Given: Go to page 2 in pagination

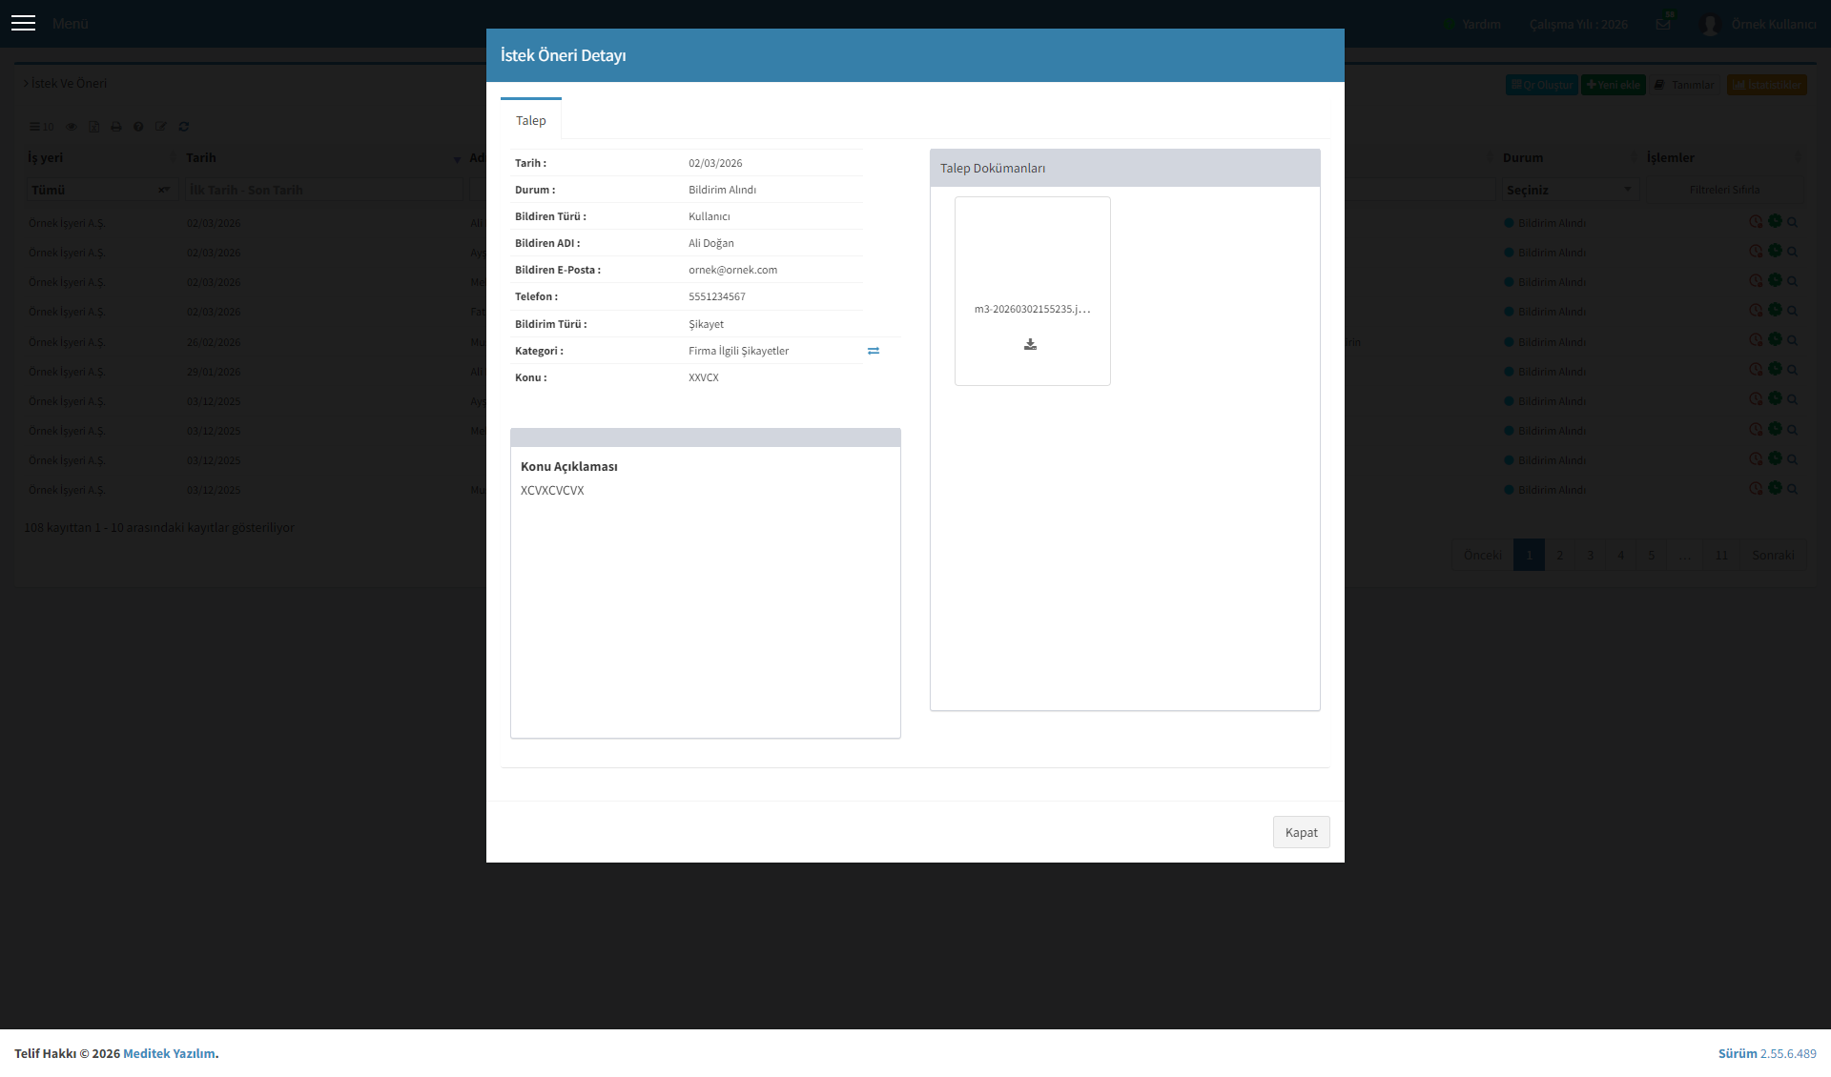Looking at the screenshot, I should [x=1560, y=555].
